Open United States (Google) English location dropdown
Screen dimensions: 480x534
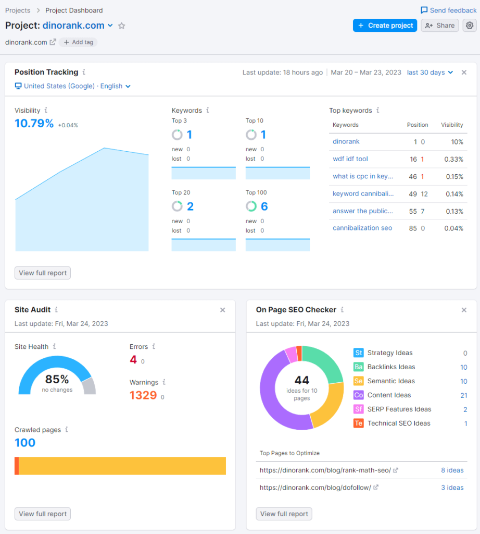tap(72, 86)
